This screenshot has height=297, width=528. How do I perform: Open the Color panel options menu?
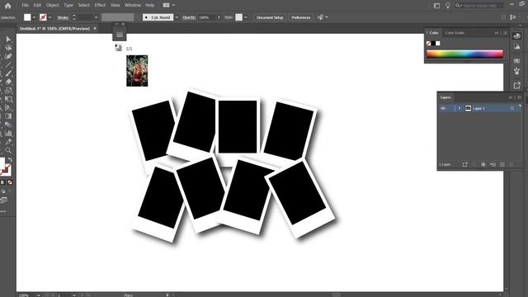click(505, 33)
